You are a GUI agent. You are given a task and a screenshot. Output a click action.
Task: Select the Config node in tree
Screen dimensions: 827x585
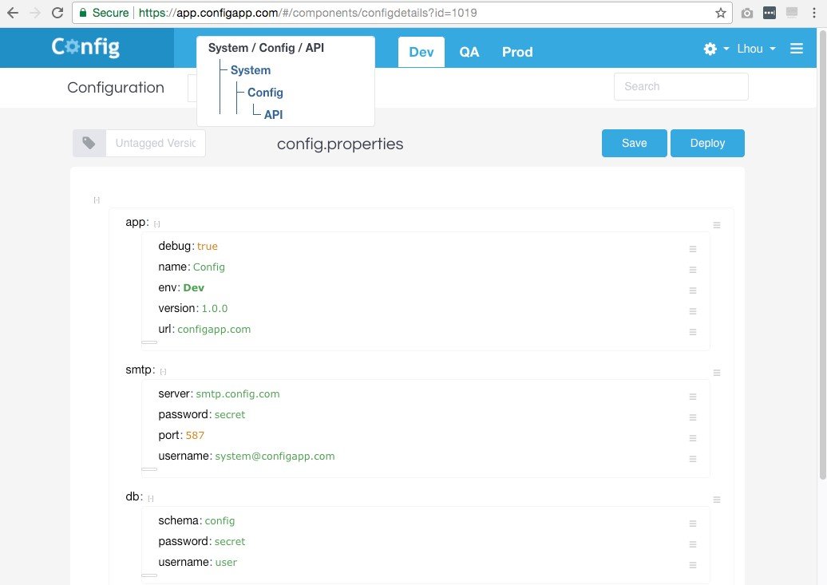[265, 93]
